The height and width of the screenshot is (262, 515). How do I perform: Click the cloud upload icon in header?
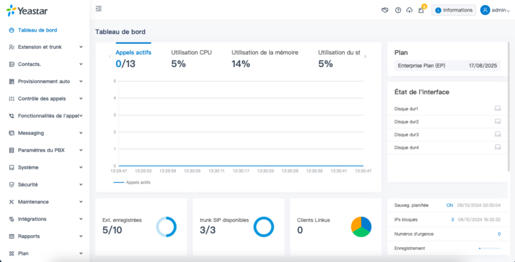tap(409, 10)
